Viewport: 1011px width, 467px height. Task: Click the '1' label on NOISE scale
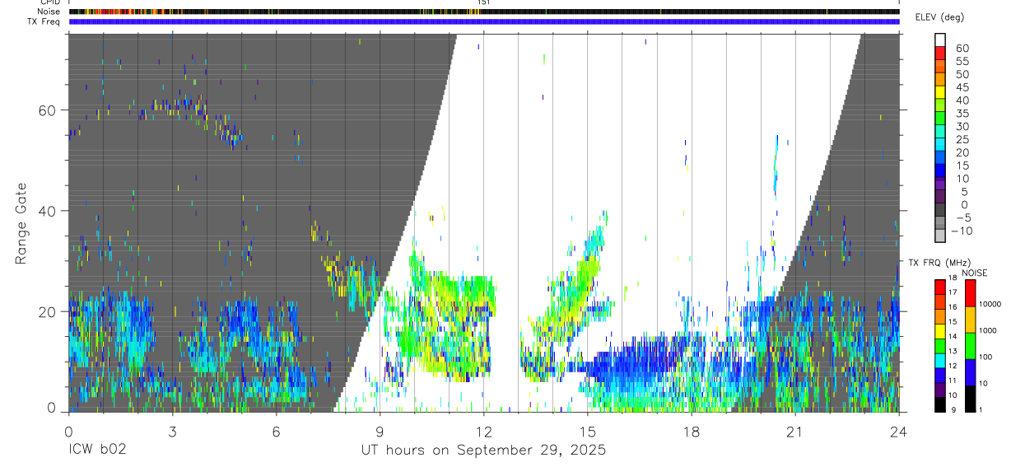click(x=981, y=410)
